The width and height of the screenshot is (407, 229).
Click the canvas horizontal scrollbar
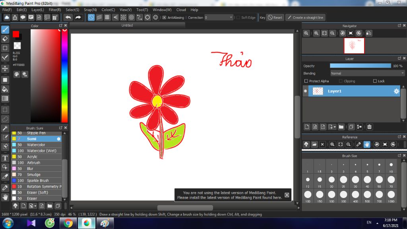pos(185,208)
